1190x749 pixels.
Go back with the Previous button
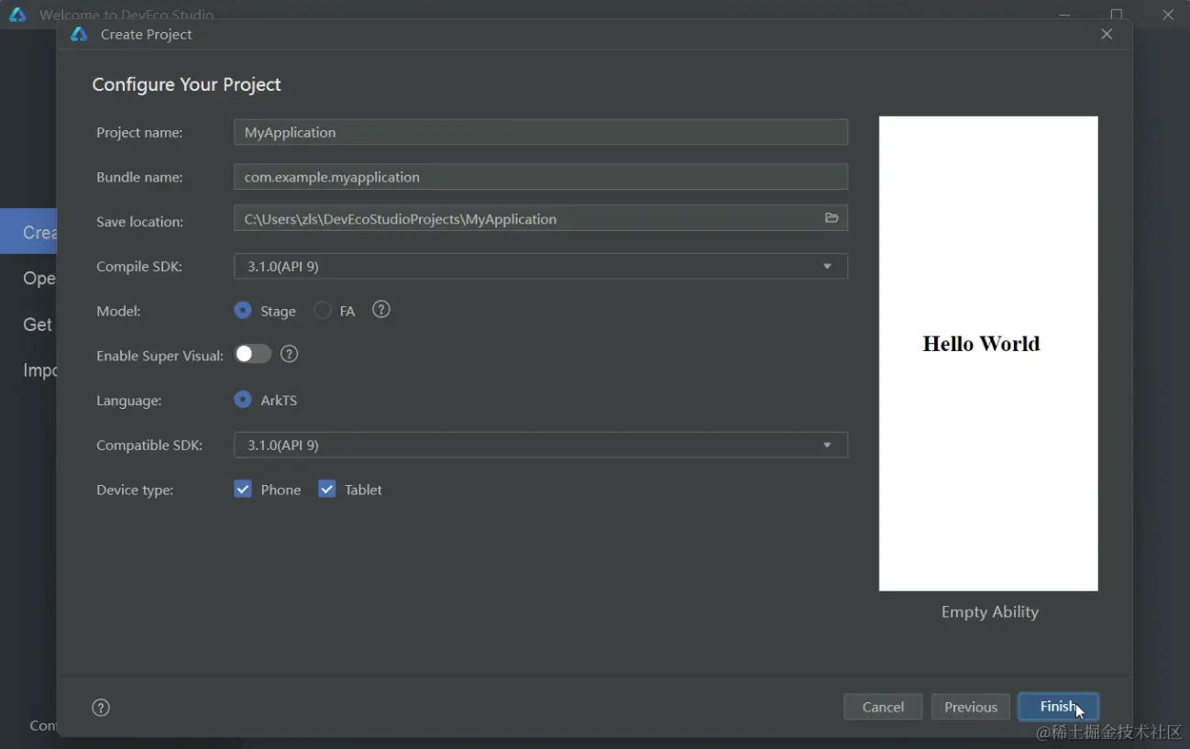(x=971, y=707)
